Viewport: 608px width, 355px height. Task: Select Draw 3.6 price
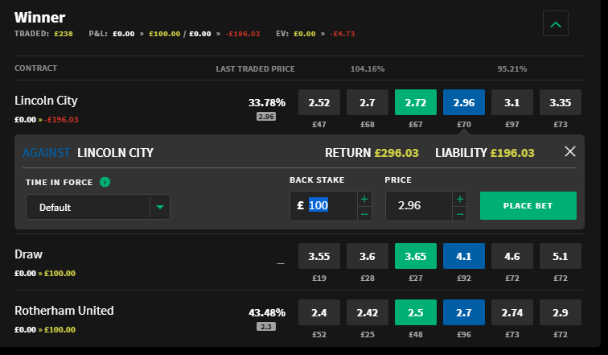coord(368,256)
